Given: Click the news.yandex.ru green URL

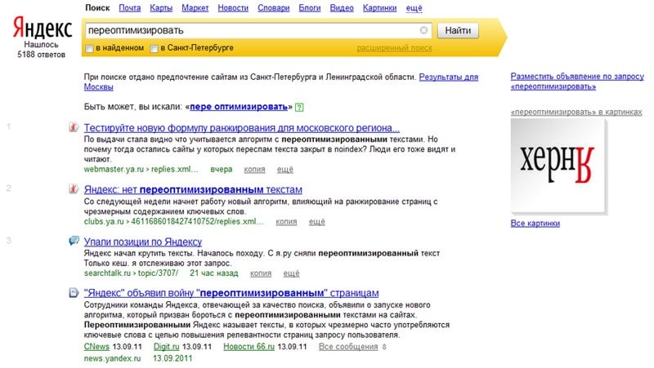Looking at the screenshot, I should coord(112,358).
